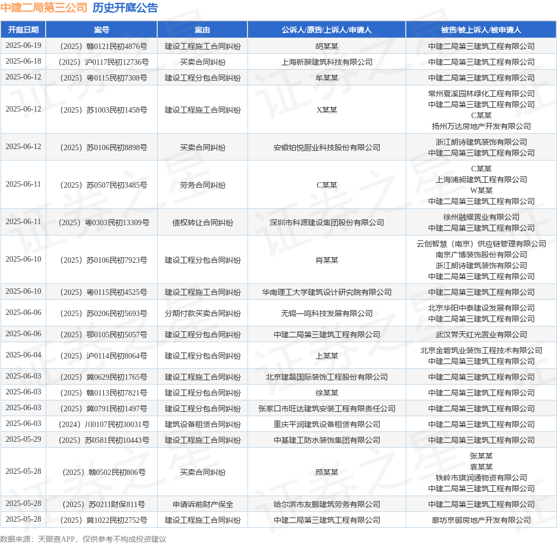Click defendant 扬州万达房地产开发有限公司

[481, 126]
